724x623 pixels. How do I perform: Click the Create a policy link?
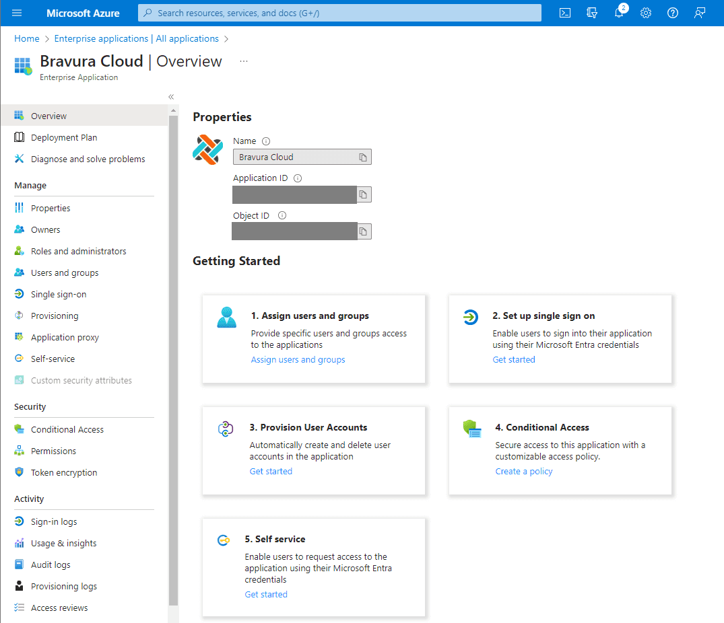(523, 471)
